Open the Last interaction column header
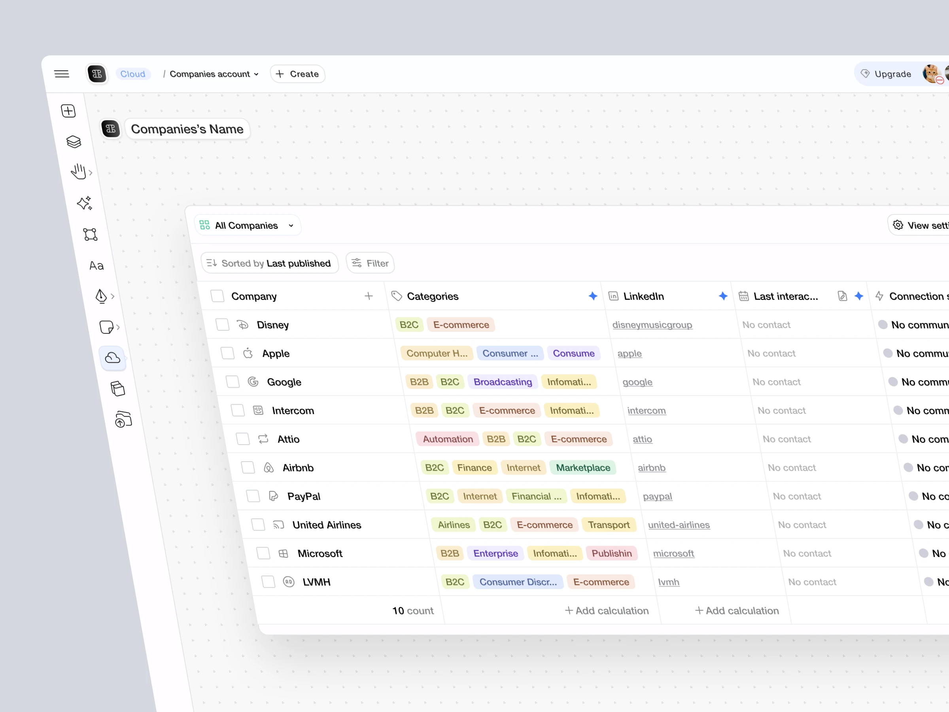The height and width of the screenshot is (712, 949). pos(786,296)
